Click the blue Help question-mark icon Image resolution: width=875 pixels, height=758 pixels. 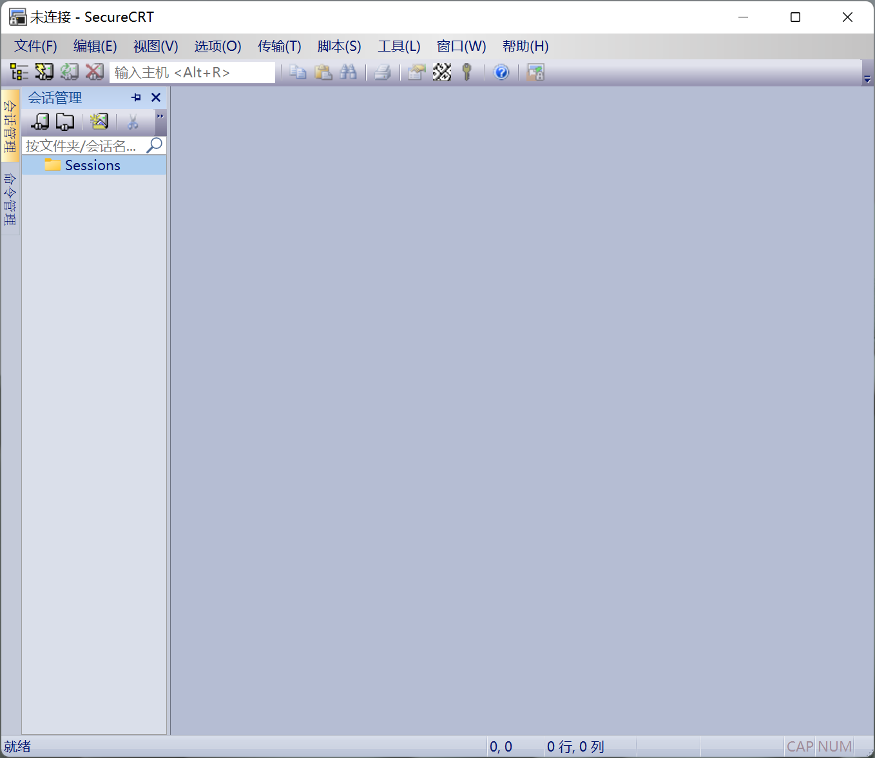pyautogui.click(x=501, y=72)
